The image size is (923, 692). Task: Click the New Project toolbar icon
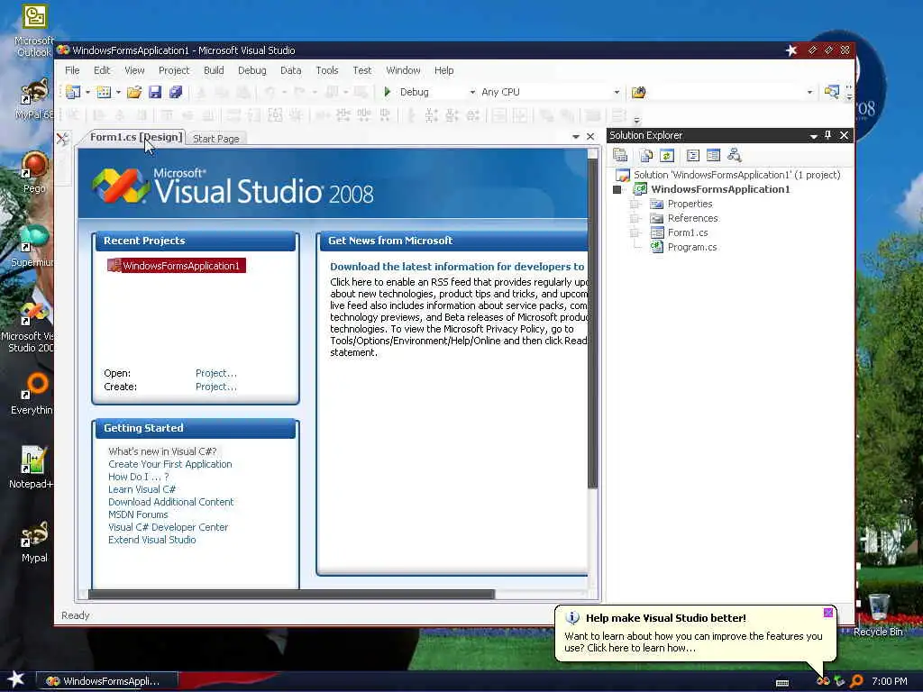[73, 92]
